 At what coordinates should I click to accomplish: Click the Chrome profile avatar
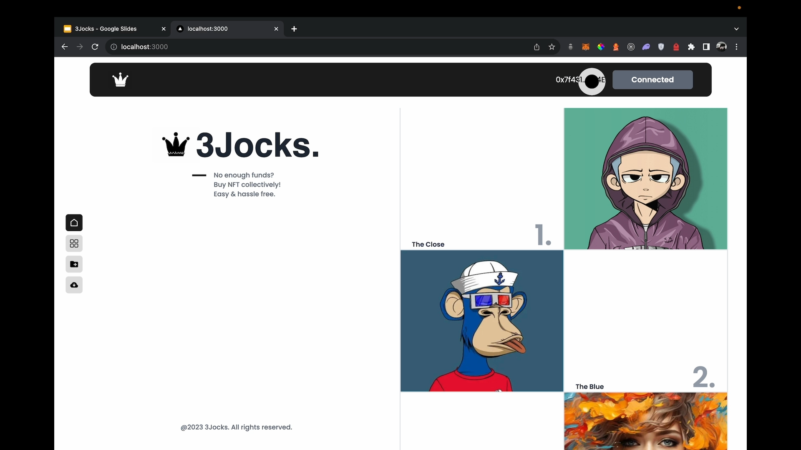[x=721, y=47]
